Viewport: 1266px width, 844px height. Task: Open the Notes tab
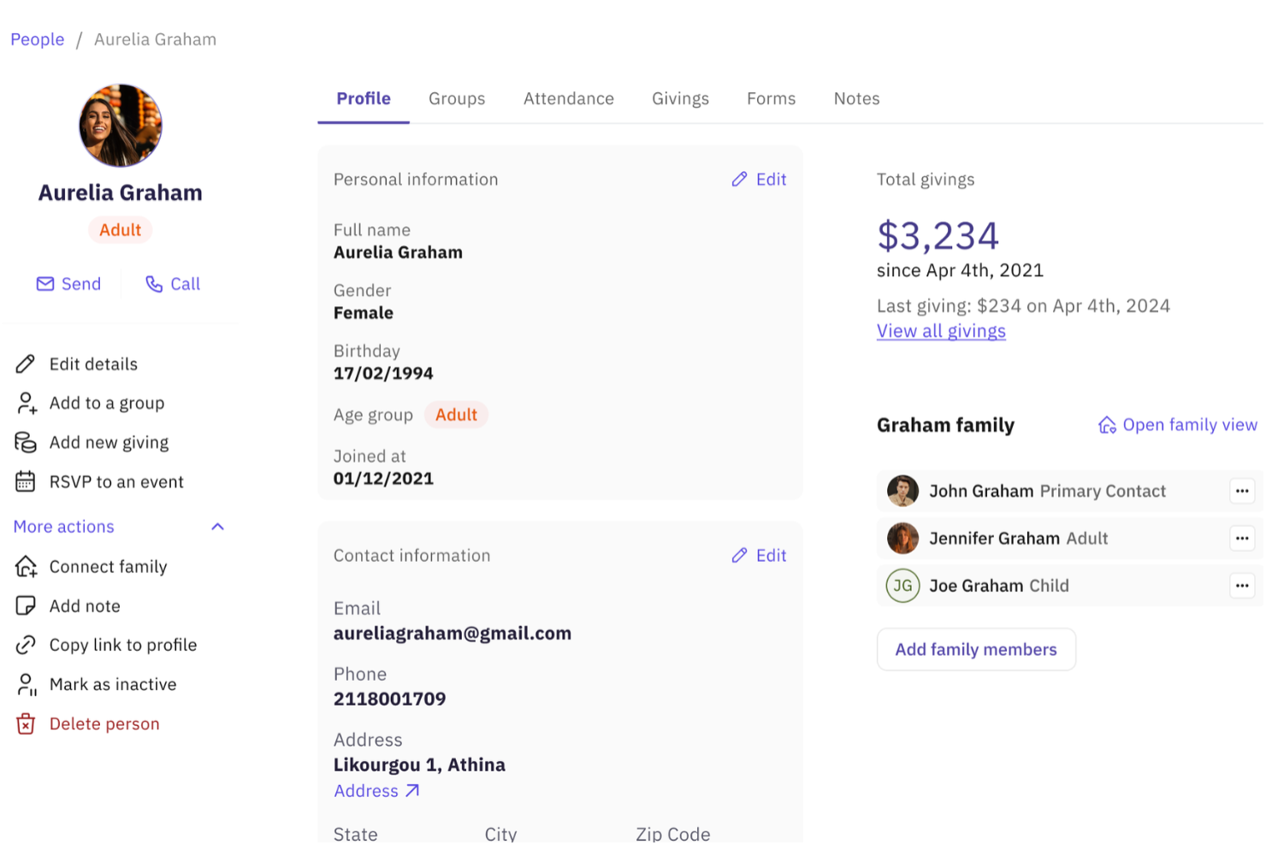click(x=856, y=98)
